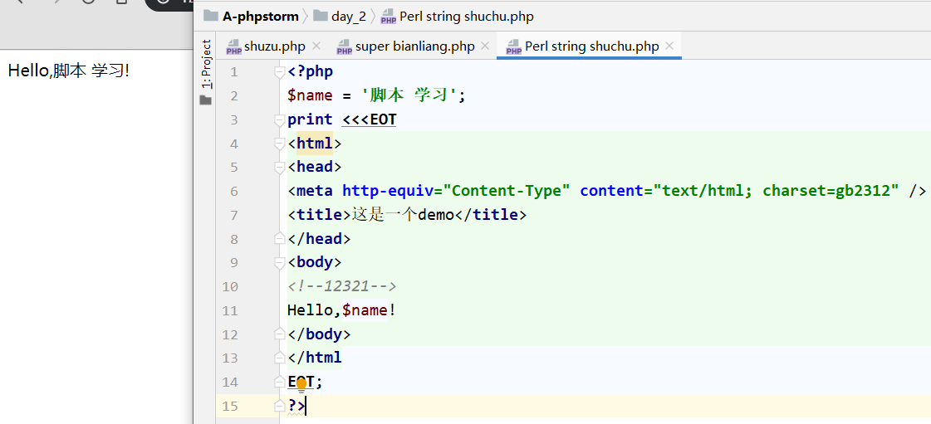Click the lightbulb intention icon on line 14
Viewport: 931px width, 424px height.
pyautogui.click(x=301, y=385)
